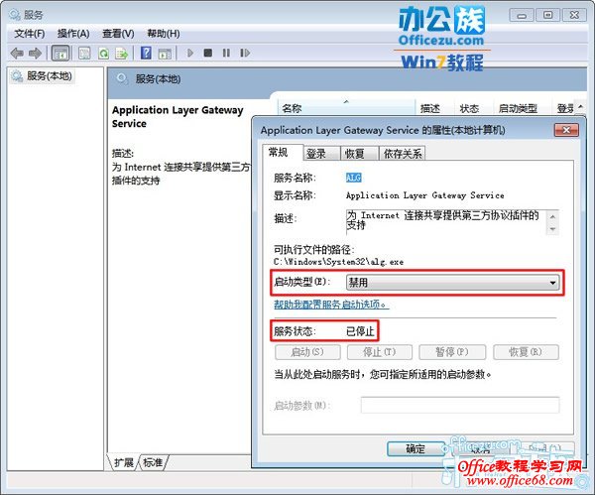Click the 停止(T) button
This screenshot has width=595, height=495.
point(380,352)
